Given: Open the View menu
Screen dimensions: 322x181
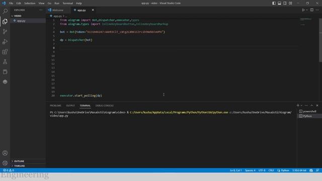Looking at the screenshot, I should (x=41, y=4).
